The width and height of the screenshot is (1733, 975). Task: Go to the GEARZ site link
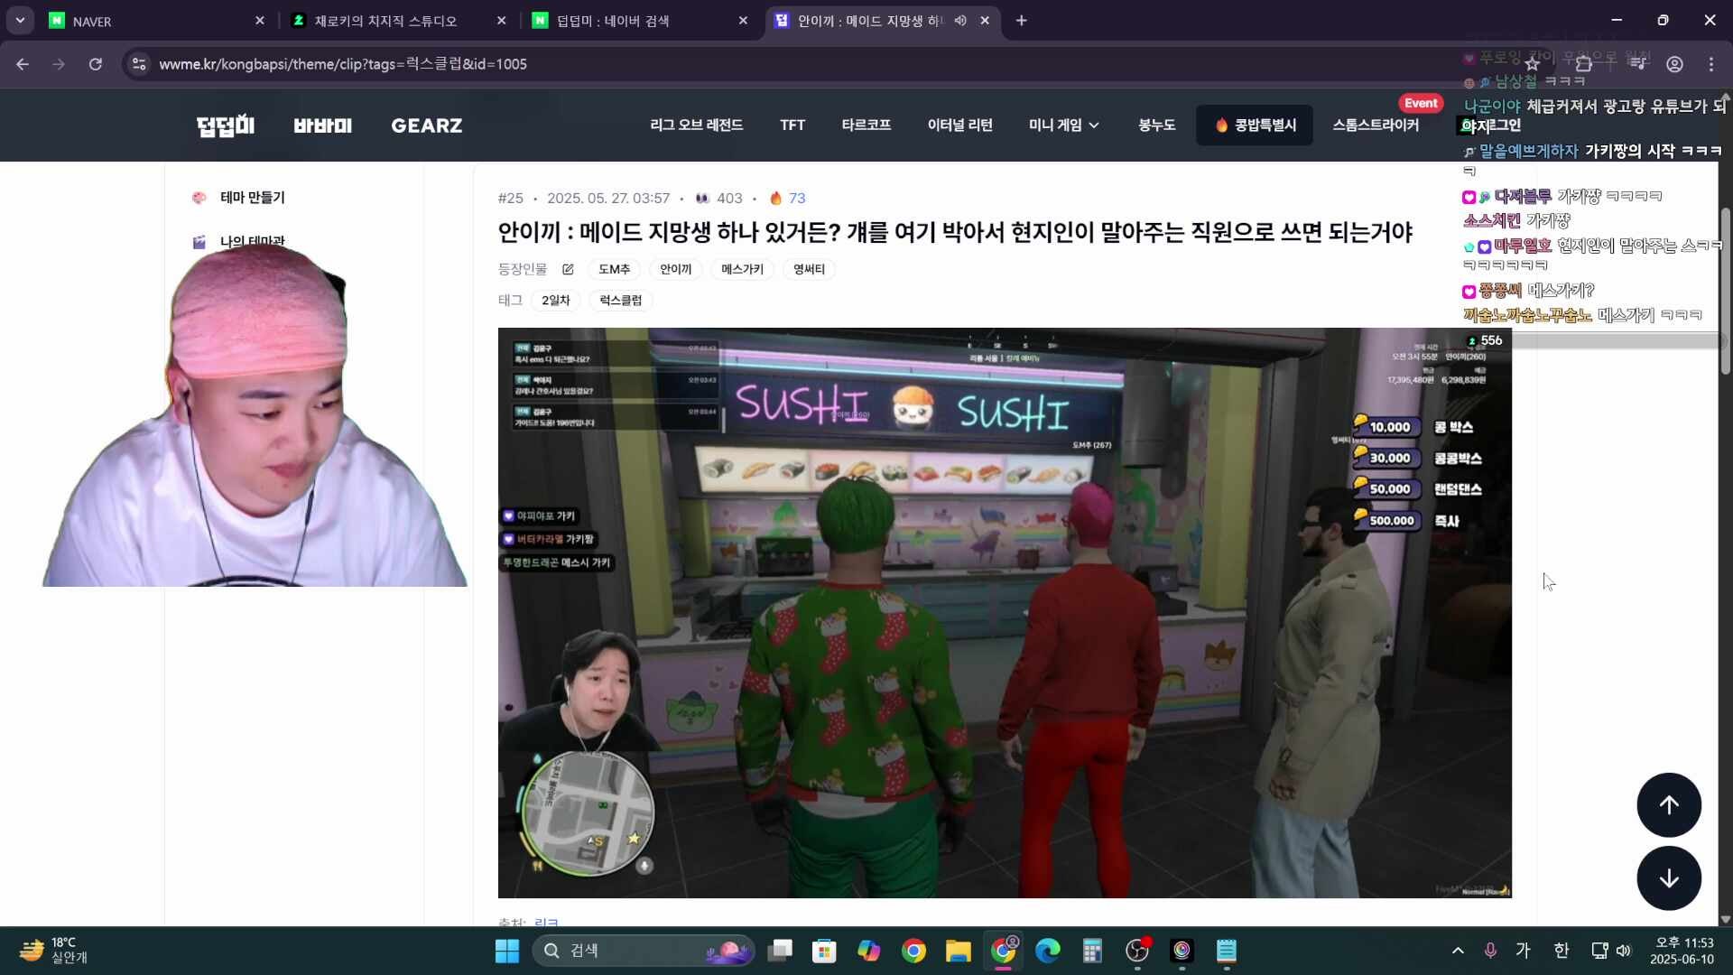pyautogui.click(x=427, y=125)
